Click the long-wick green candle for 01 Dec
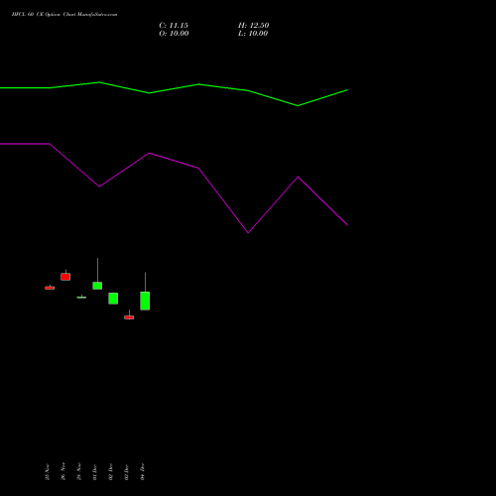 97,286
